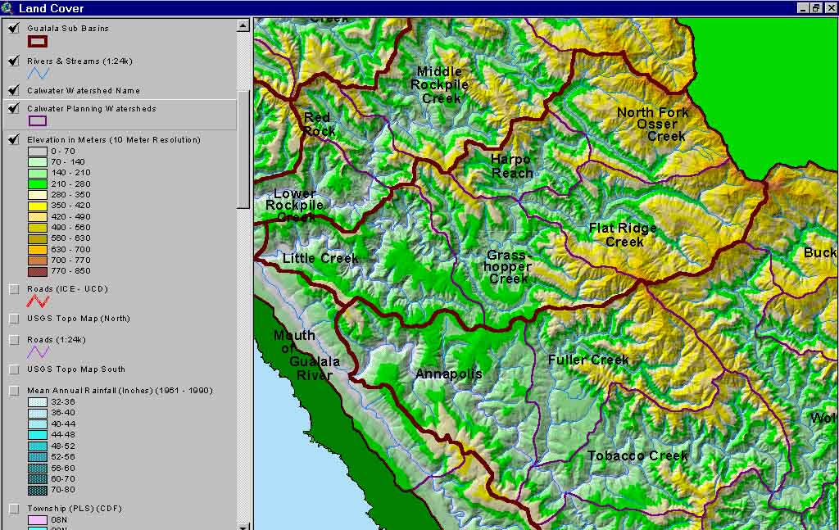This screenshot has width=839, height=530.
Task: Restore the Land Cover window size
Action: 816,8
